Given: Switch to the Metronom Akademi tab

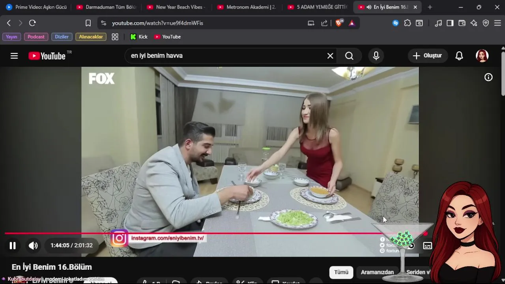Looking at the screenshot, I should pyautogui.click(x=247, y=7).
